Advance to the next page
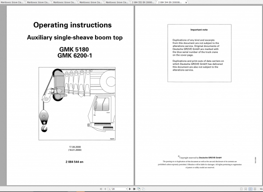 pos(130,189)
